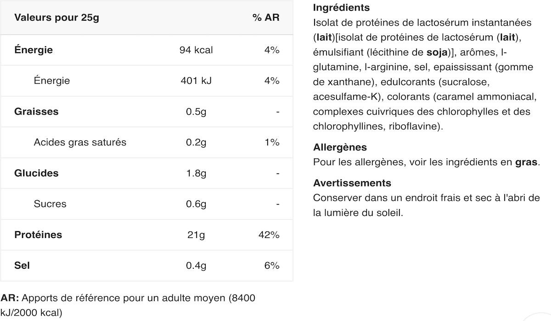Screen dimensions: 551x321
Task: Click the "Acides gras saturés" row label
Action: tap(80, 142)
